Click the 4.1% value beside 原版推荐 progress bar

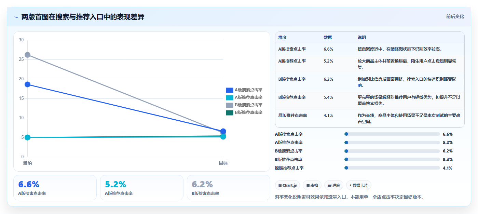[x=448, y=168]
